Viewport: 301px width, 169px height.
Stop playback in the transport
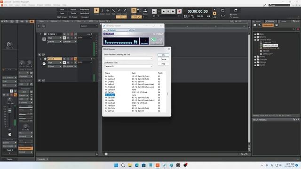(x=168, y=11)
